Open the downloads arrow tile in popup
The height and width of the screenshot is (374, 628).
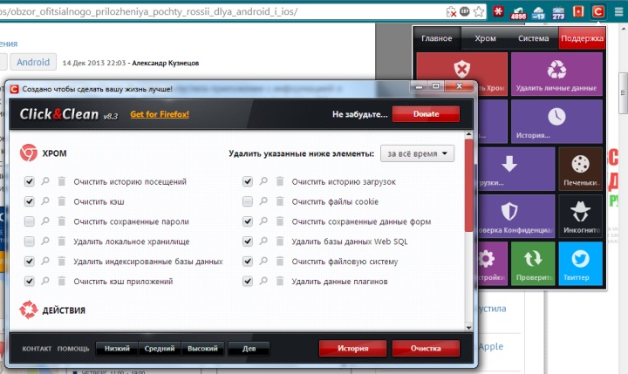516,168
